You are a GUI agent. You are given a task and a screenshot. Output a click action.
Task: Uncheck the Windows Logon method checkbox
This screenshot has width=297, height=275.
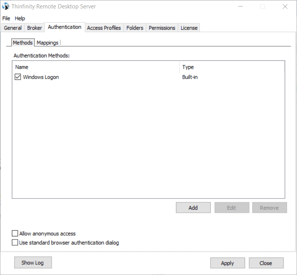(x=18, y=77)
